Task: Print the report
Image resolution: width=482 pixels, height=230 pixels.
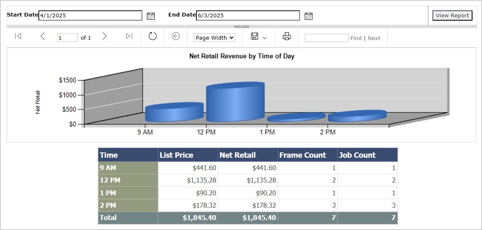Action: 286,36
